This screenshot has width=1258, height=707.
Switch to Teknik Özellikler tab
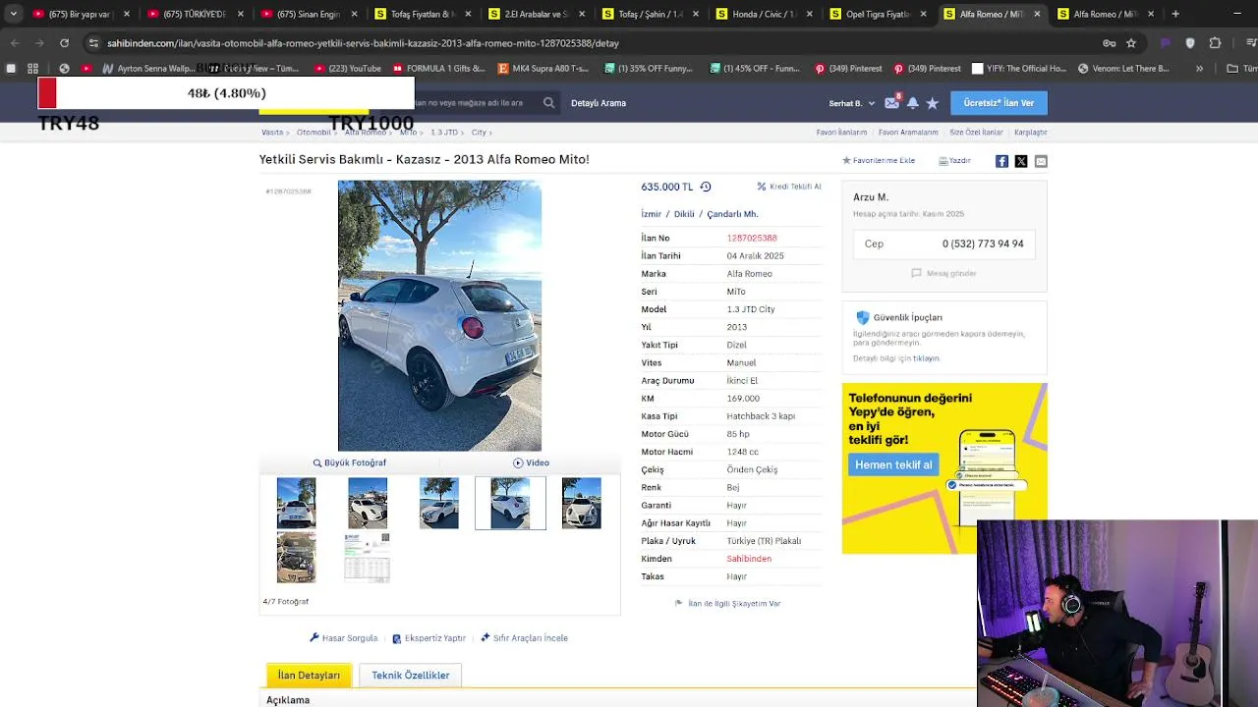tap(411, 676)
